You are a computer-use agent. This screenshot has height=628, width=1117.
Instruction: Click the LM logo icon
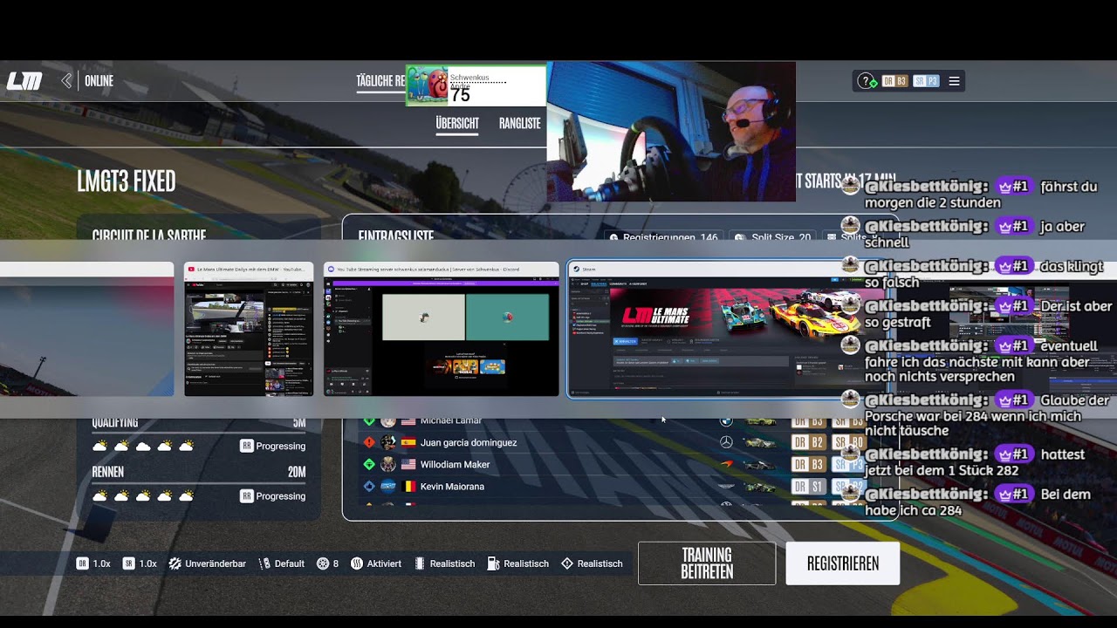[x=24, y=81]
